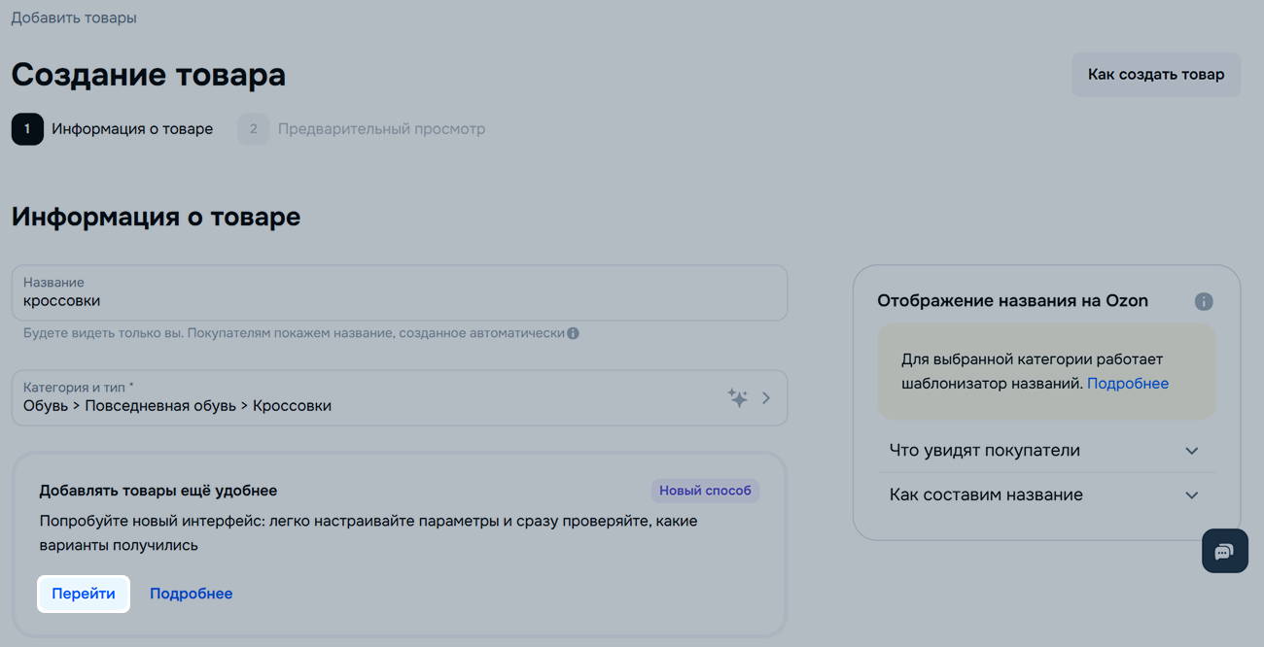Image resolution: width=1264 pixels, height=647 pixels.
Task: Open the 'Категория и тип' selector
Action: coord(369,397)
